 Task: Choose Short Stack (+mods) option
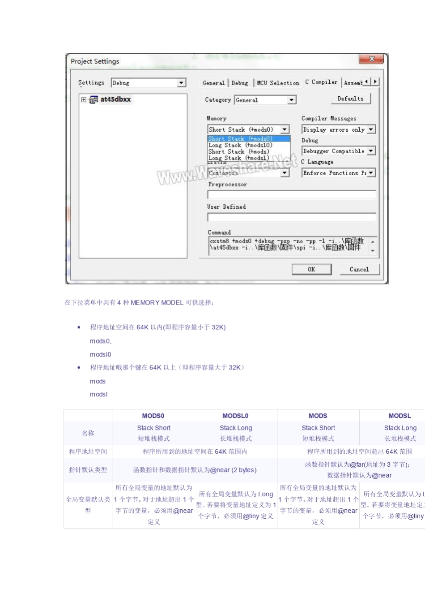(x=249, y=151)
